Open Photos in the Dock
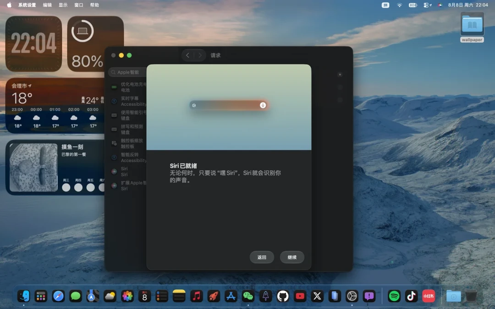The width and height of the screenshot is (495, 309). [127, 296]
